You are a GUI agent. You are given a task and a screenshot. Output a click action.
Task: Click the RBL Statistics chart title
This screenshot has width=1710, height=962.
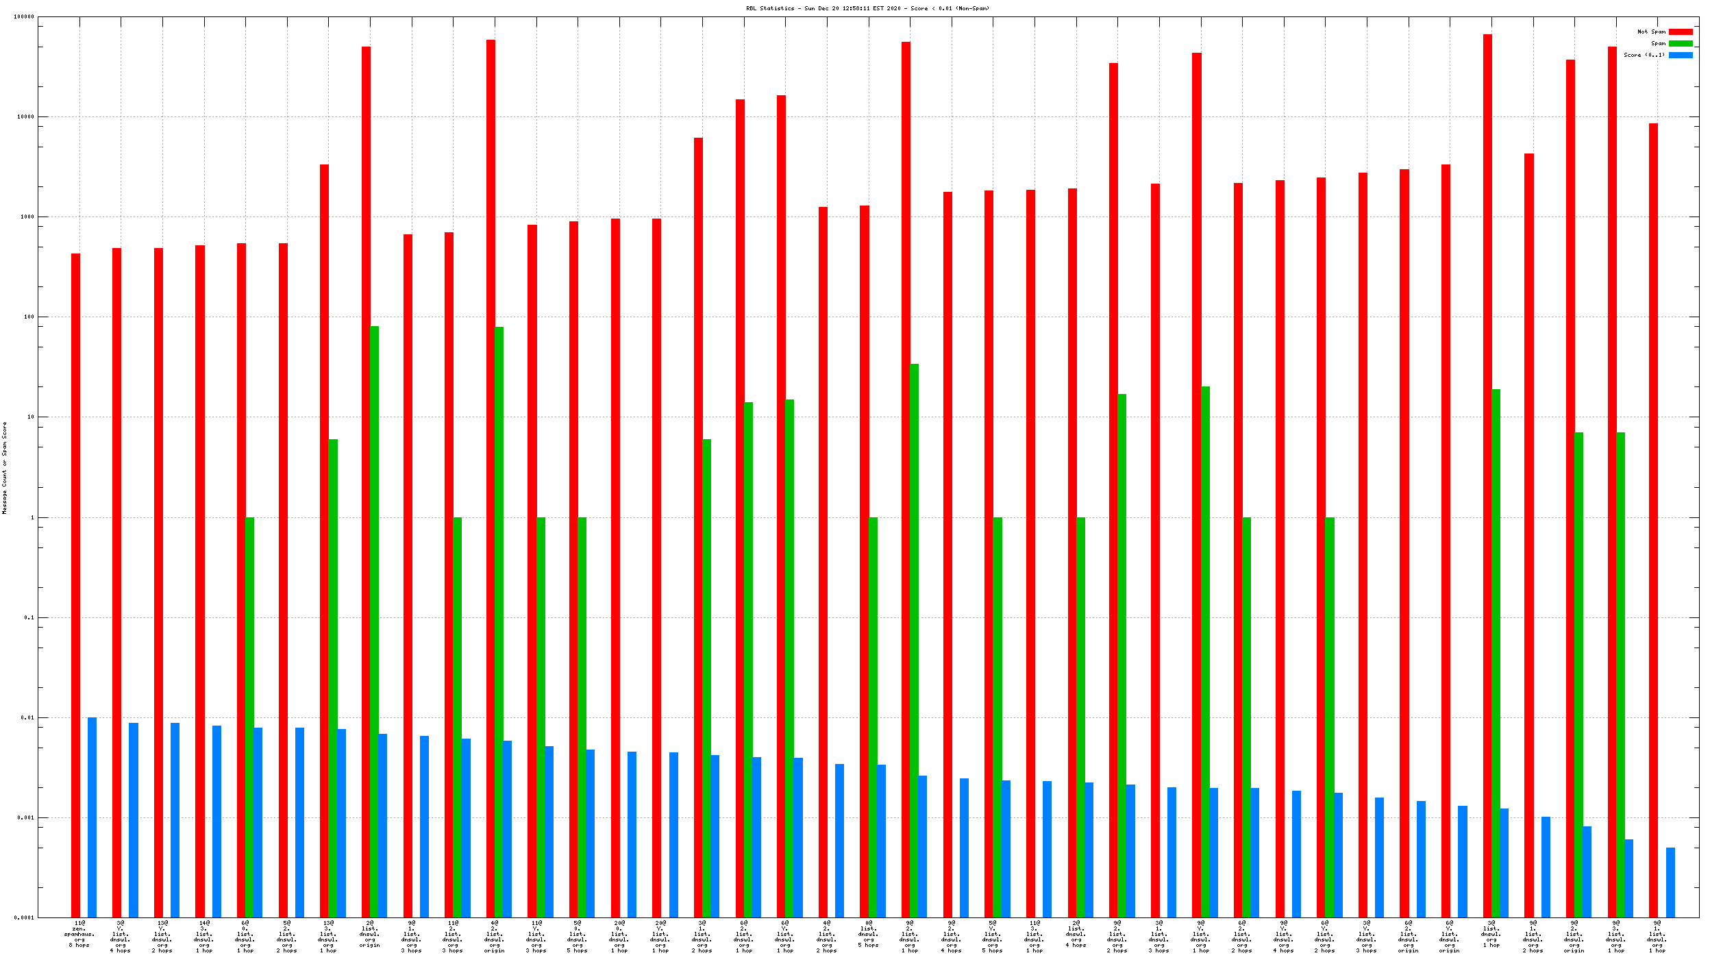(867, 8)
